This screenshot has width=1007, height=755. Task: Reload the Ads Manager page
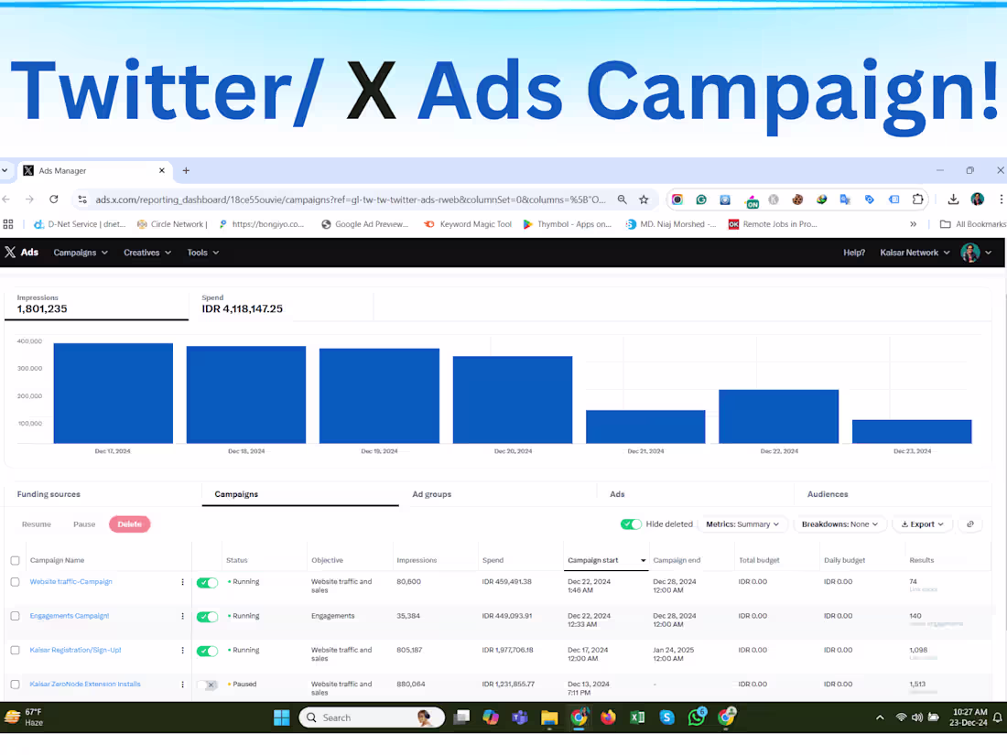pyautogui.click(x=54, y=200)
